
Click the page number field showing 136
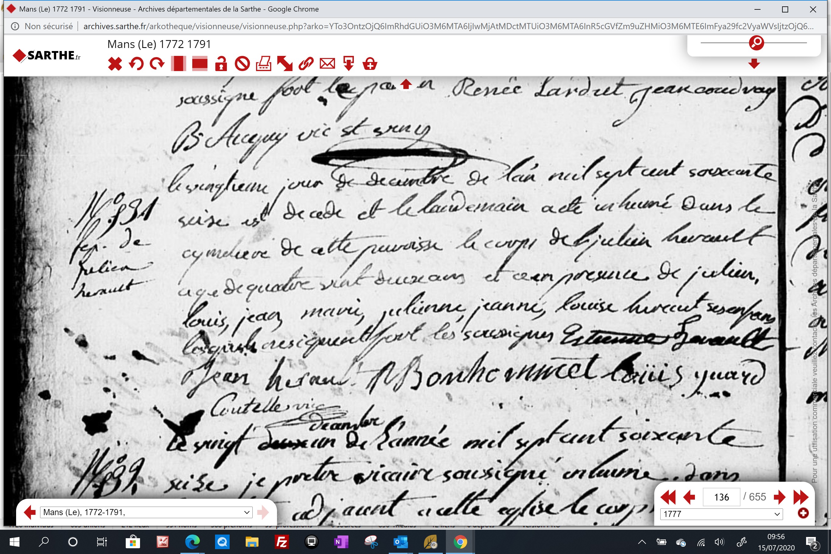point(721,497)
